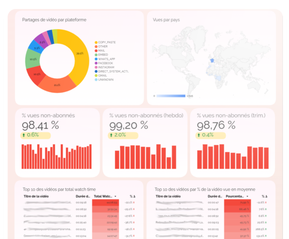The height and width of the screenshot is (239, 289).
Task: Click the Vues par pays chart title
Action: [166, 20]
